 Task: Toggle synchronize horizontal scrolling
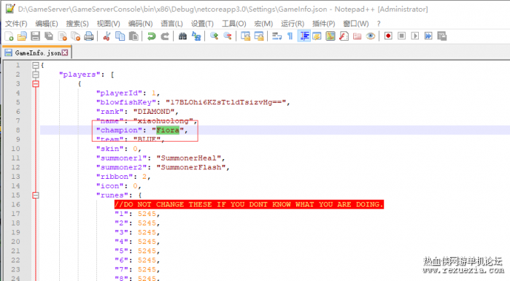(259, 36)
